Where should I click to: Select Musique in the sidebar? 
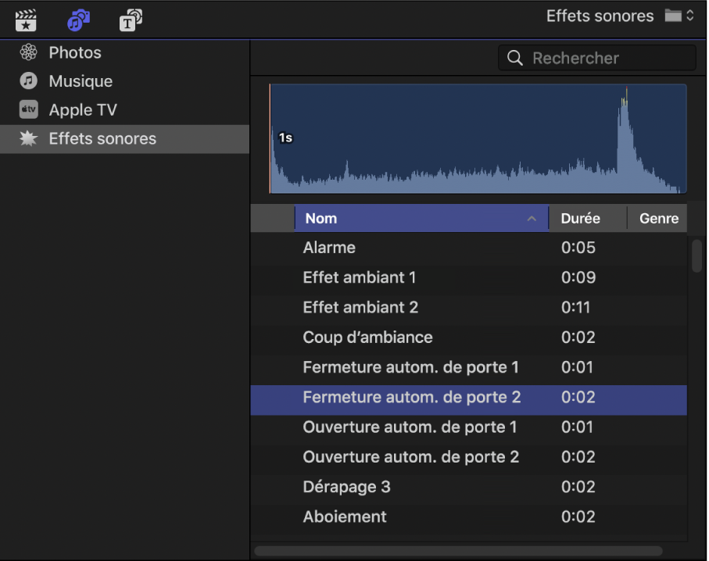(x=81, y=81)
